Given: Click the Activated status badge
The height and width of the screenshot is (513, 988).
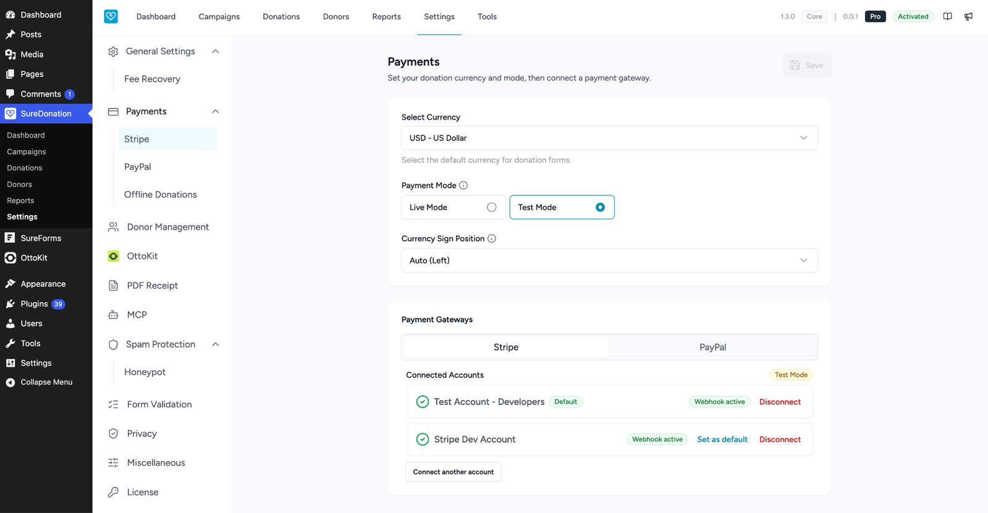Looking at the screenshot, I should point(913,17).
